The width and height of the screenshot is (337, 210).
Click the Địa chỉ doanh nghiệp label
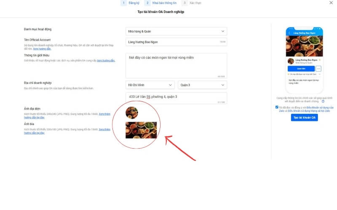38,83
